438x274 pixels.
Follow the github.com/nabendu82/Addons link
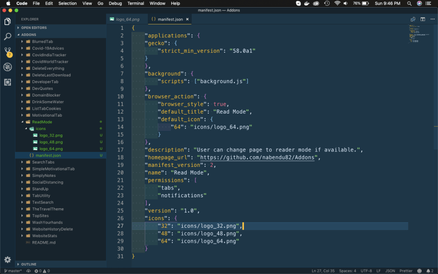coord(257,157)
